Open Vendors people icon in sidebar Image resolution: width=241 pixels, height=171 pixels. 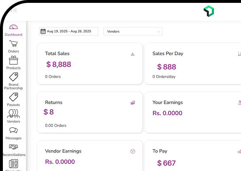click(13, 114)
